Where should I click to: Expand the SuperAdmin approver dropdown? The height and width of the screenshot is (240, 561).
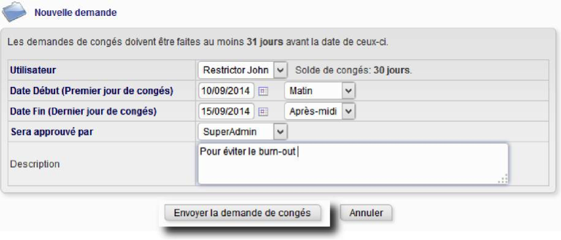pos(243,132)
